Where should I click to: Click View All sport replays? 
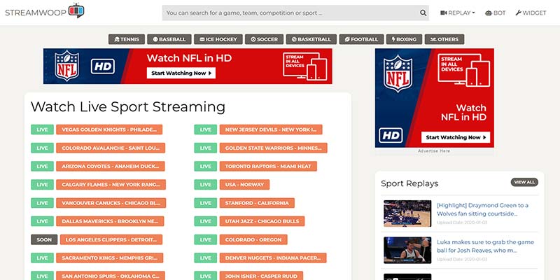[x=524, y=182]
